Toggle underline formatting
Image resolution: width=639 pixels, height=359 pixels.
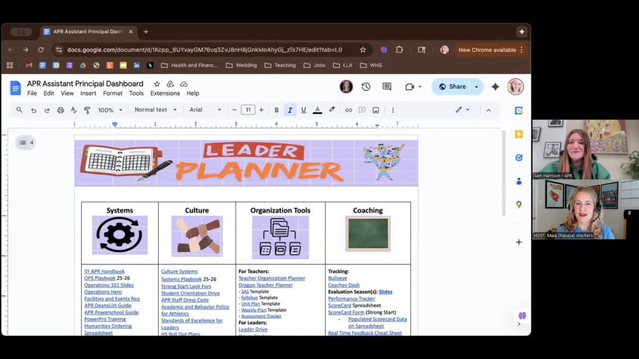pyautogui.click(x=304, y=110)
